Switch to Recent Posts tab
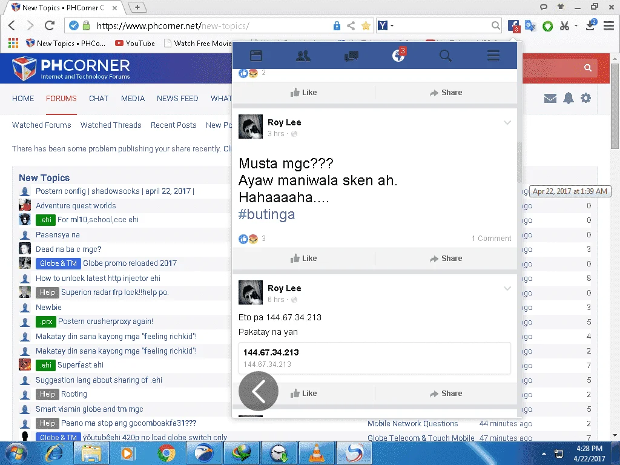This screenshot has height=465, width=620. pyautogui.click(x=174, y=125)
